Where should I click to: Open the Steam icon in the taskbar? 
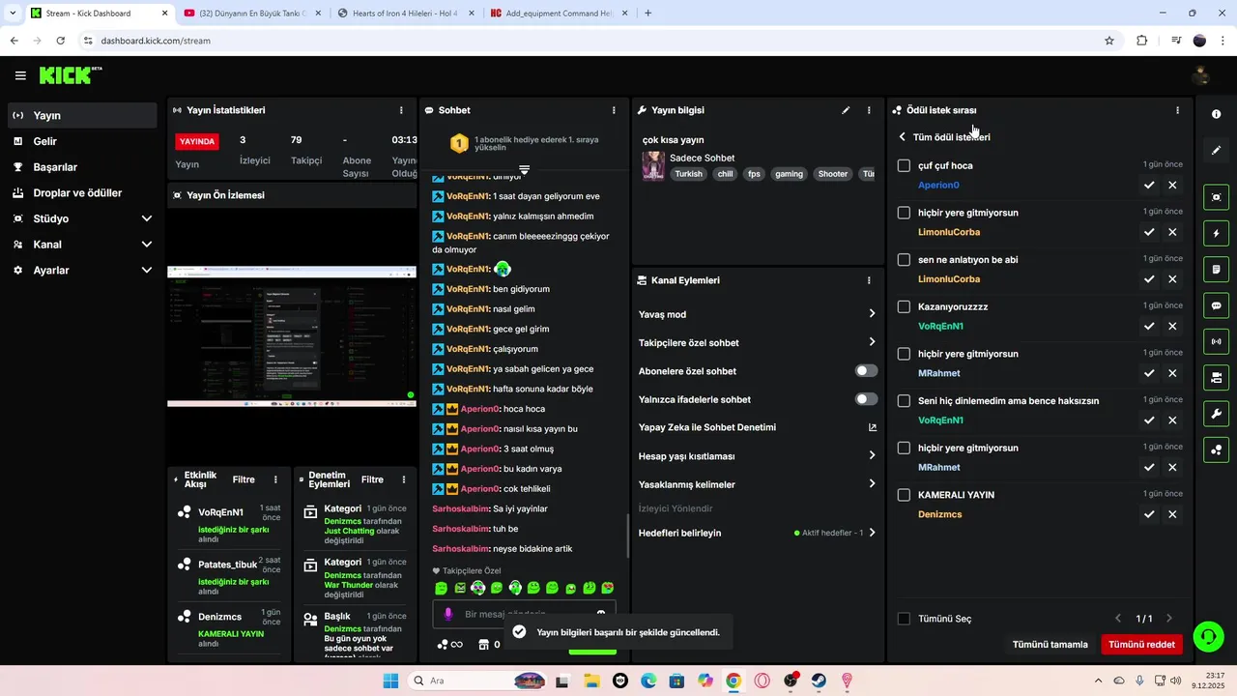(819, 681)
